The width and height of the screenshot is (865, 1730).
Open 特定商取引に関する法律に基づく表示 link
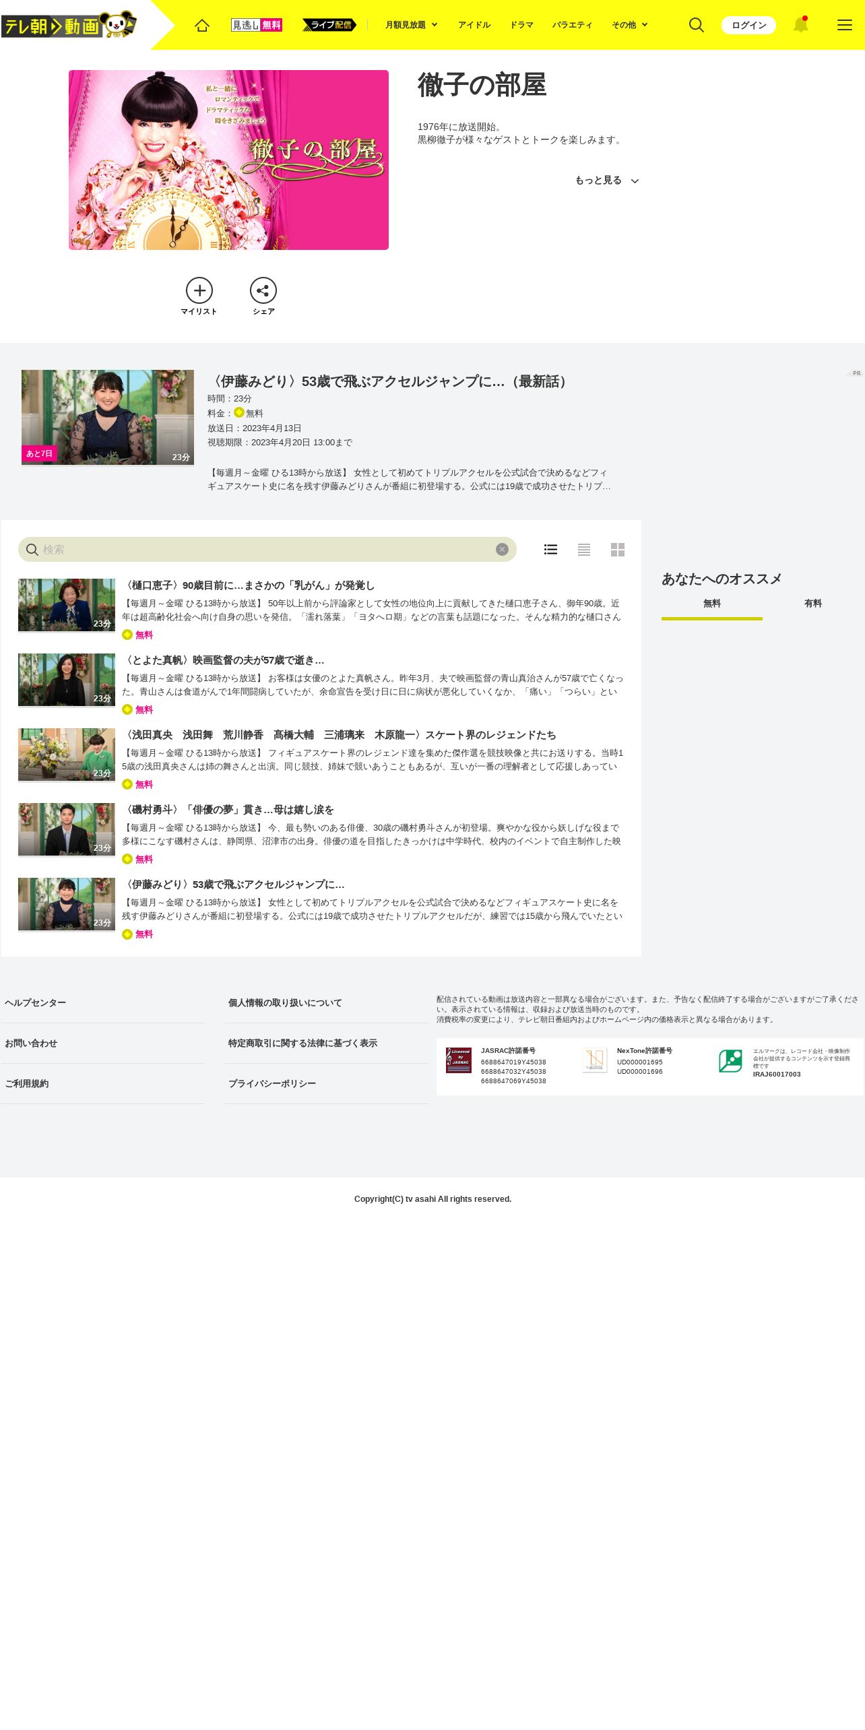pyautogui.click(x=302, y=1044)
